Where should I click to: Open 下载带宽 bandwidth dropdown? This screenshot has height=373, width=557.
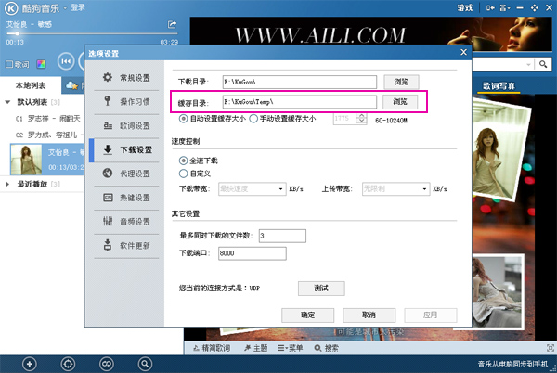[253, 188]
